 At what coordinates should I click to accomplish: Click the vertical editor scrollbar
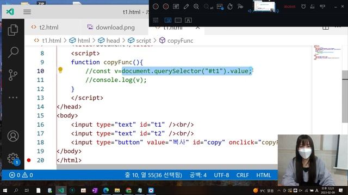[x=345, y=96]
